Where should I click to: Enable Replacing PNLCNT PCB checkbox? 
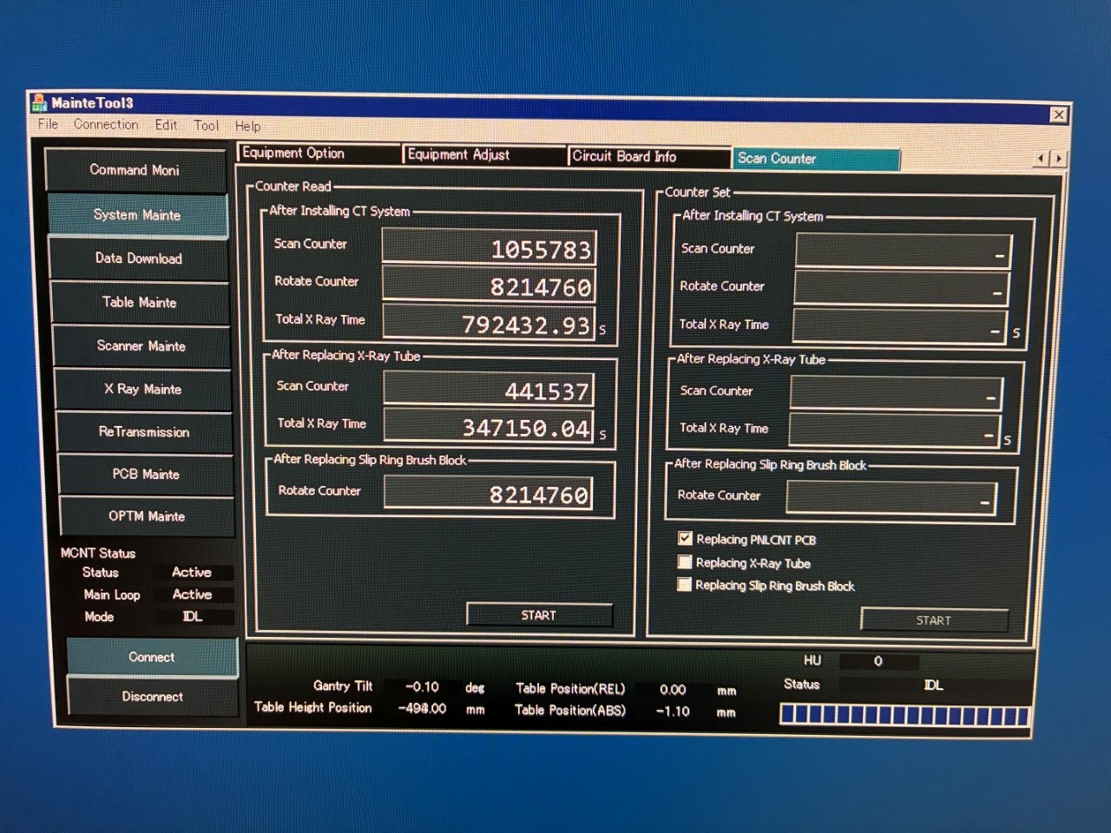coord(685,539)
